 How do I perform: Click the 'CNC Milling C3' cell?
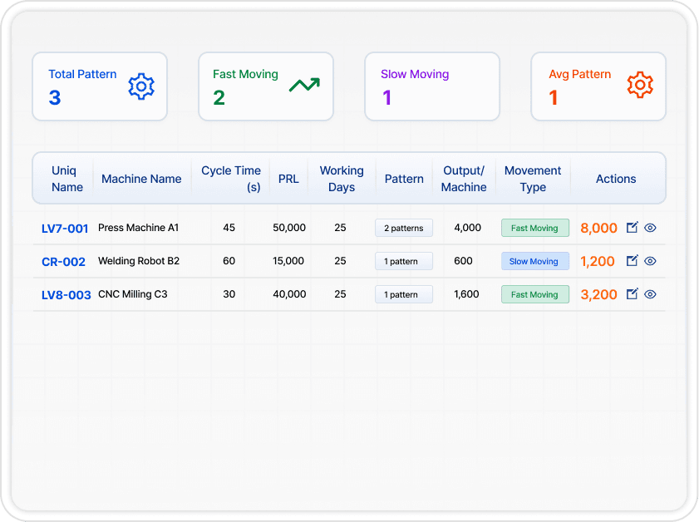click(132, 294)
